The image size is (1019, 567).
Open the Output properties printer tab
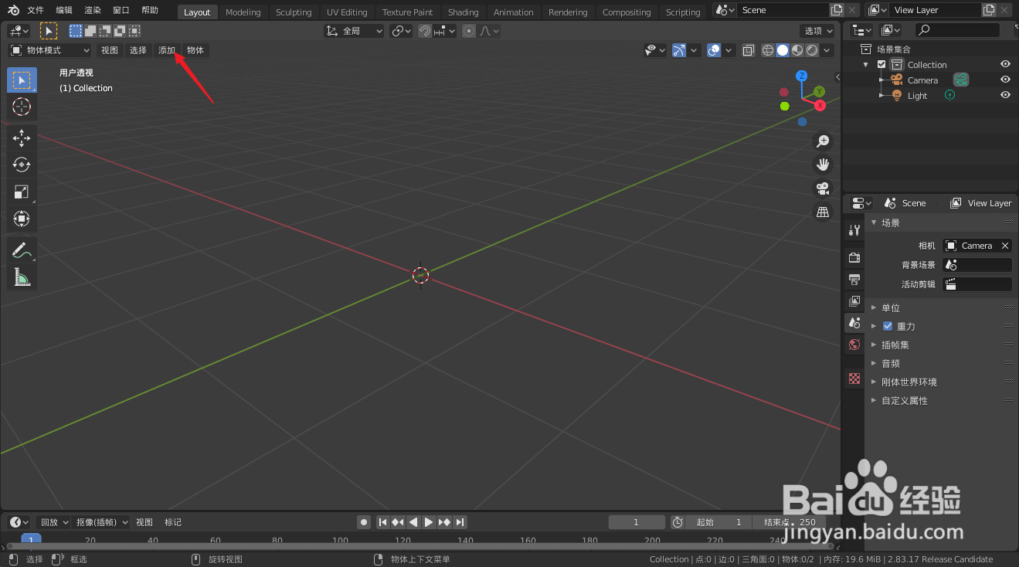point(854,279)
